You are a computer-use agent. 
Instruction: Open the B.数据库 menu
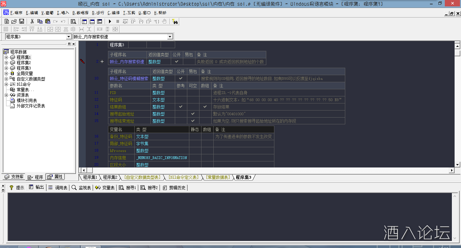[x=80, y=13]
